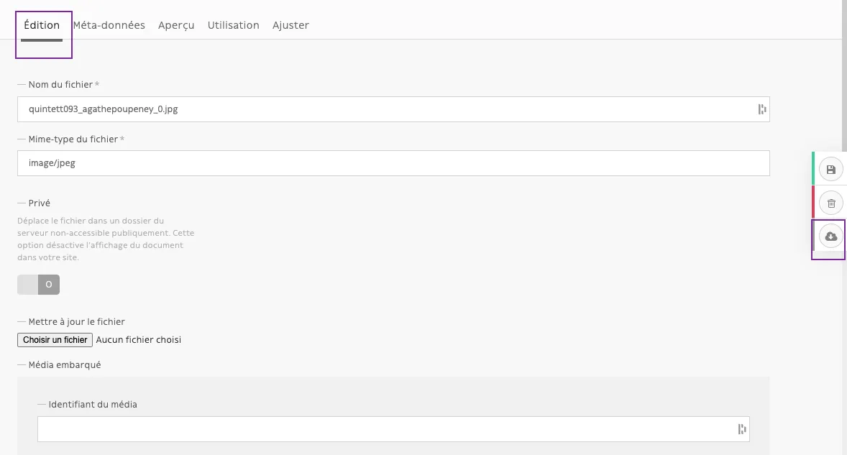The width and height of the screenshot is (847, 455).
Task: Click the Mettre à jour le fichier label
Action: pos(77,322)
